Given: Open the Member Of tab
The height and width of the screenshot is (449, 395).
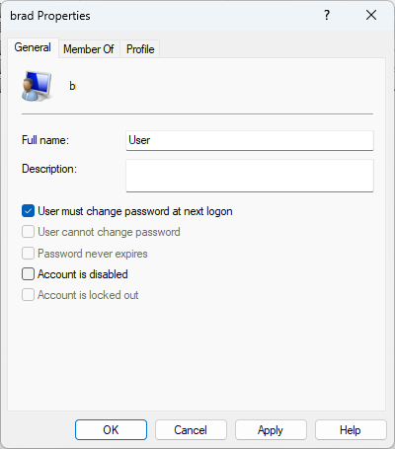Looking at the screenshot, I should click(x=89, y=49).
